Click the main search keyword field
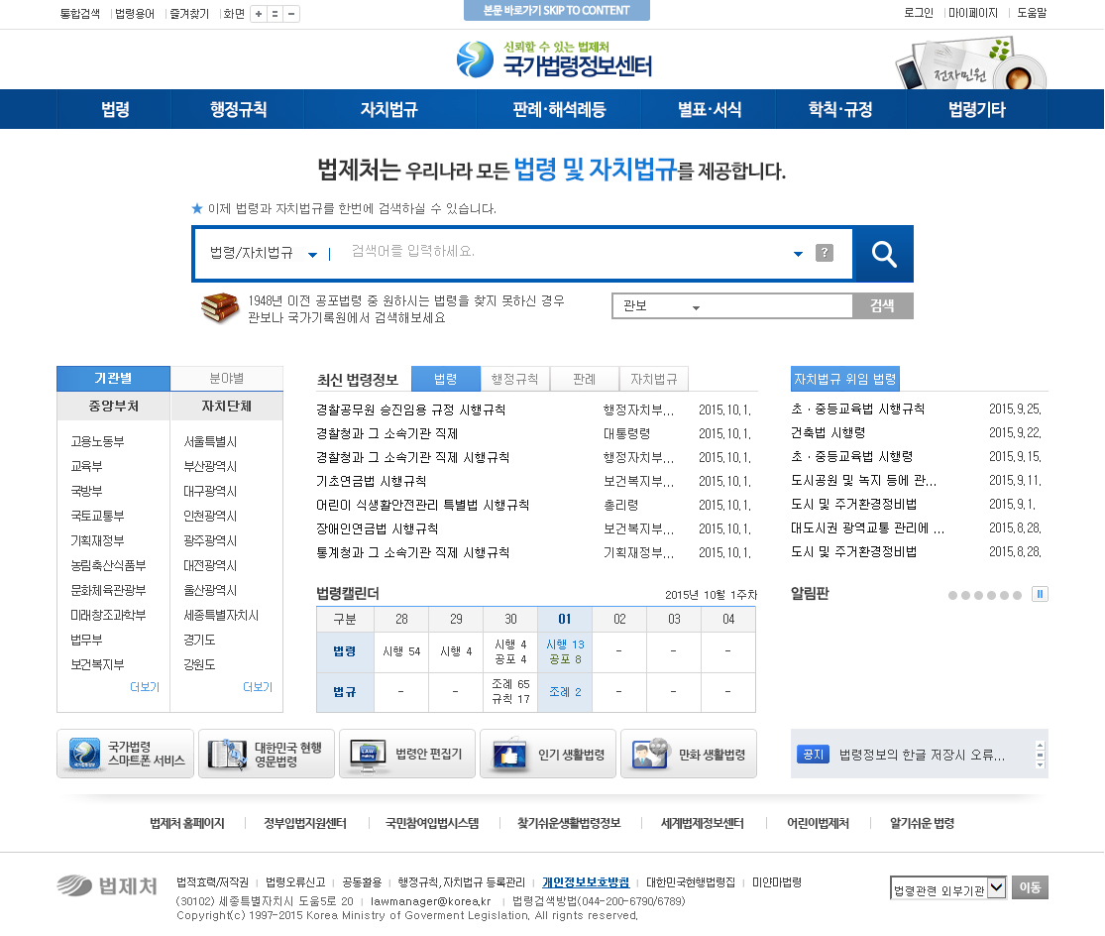 pyautogui.click(x=564, y=252)
